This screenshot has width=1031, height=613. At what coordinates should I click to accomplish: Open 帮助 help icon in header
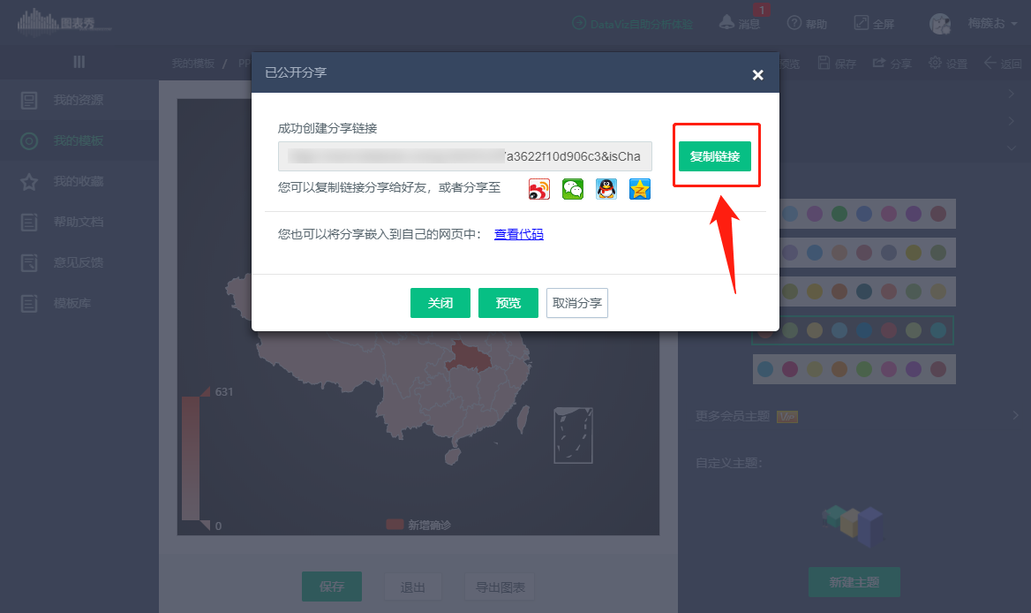[x=807, y=24]
